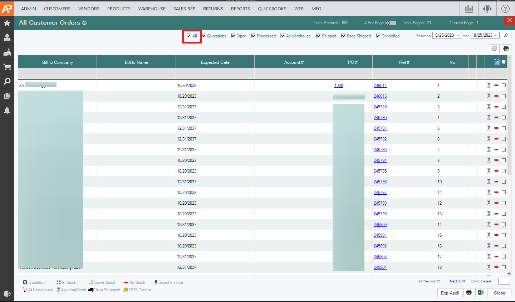Click the Next 33 page link
The image size is (515, 302).
click(x=457, y=281)
